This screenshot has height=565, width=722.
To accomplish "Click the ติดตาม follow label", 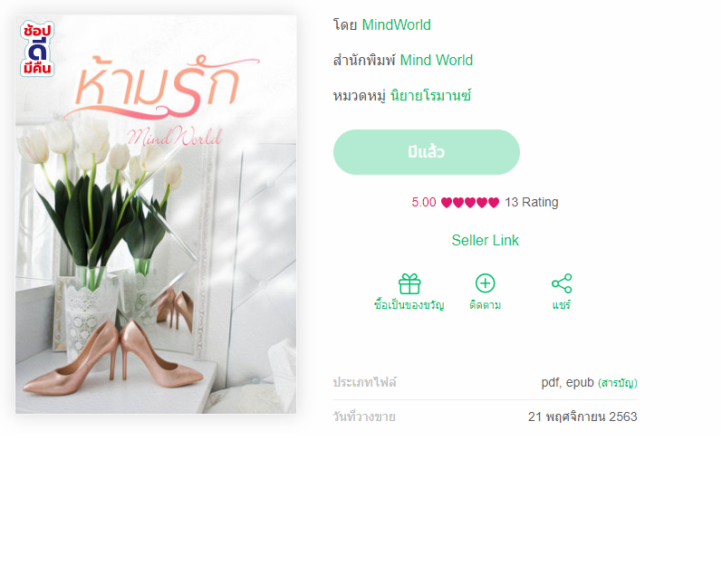I will 485,305.
